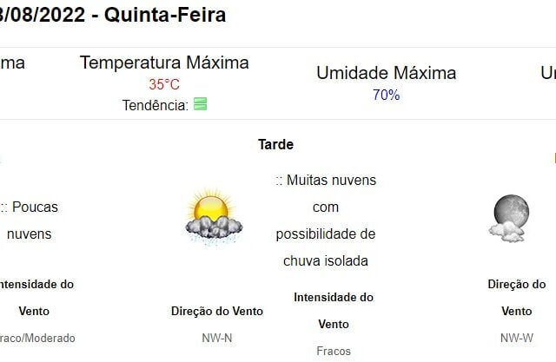Click the NW-W wind direction value
The width and height of the screenshot is (556, 362).
pyautogui.click(x=517, y=338)
